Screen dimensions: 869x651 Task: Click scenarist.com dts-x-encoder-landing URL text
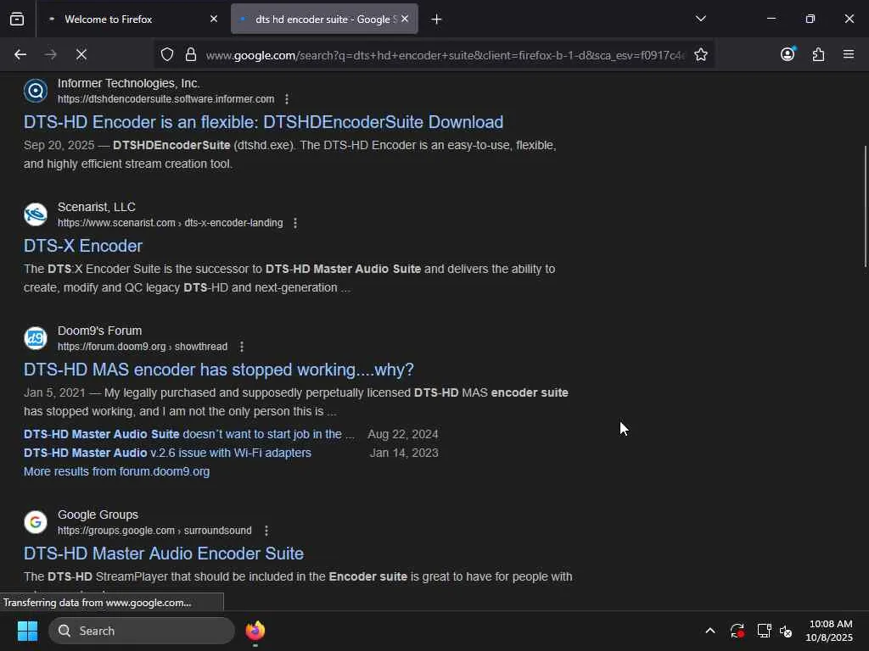click(x=170, y=223)
